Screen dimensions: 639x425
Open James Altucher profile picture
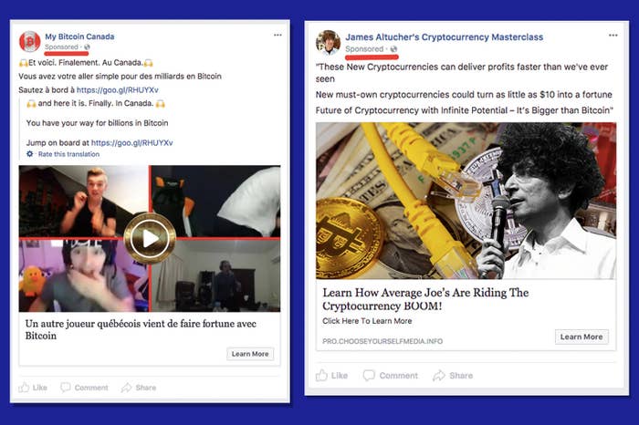328,42
